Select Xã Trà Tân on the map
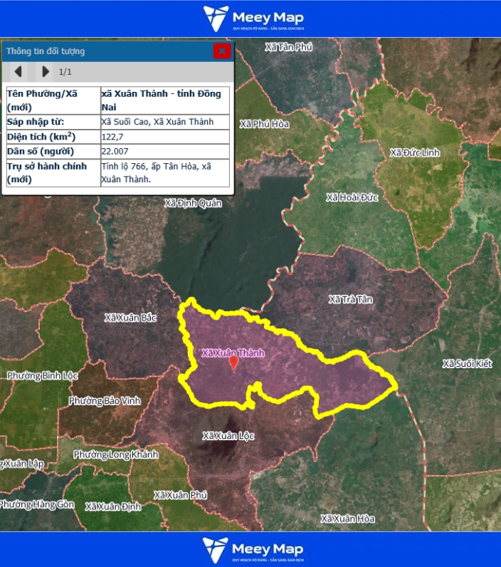Viewport: 501px width, 567px height. [x=350, y=299]
